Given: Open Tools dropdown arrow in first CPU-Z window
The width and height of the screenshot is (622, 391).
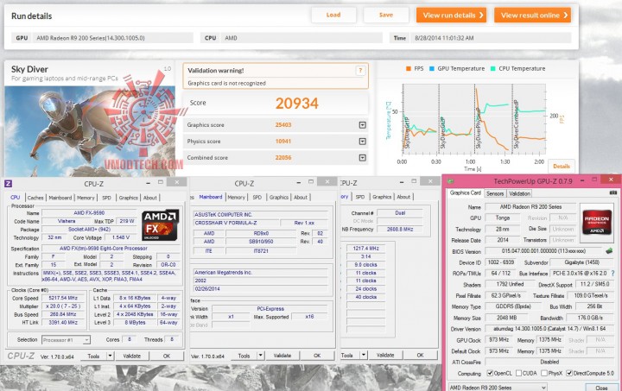Looking at the screenshot, I should [x=111, y=356].
